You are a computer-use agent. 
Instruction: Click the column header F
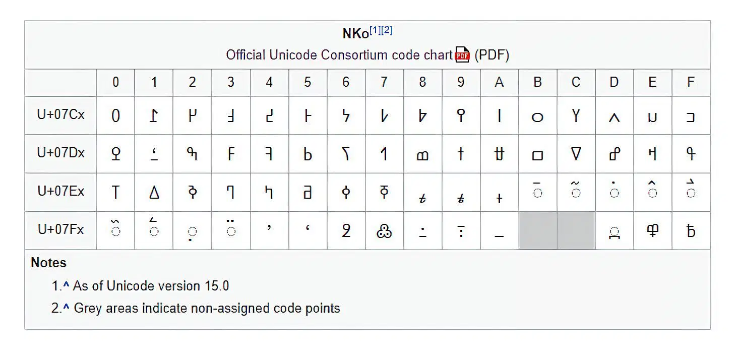click(x=691, y=82)
